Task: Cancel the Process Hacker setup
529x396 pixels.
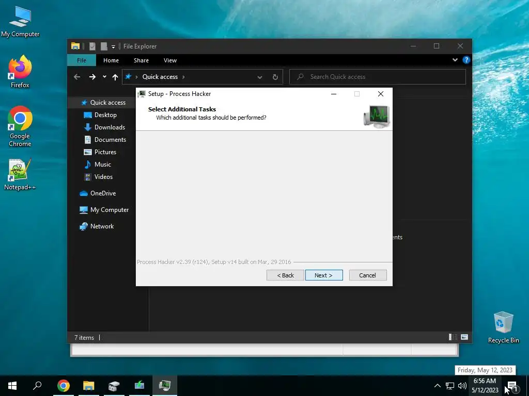Action: (368, 275)
